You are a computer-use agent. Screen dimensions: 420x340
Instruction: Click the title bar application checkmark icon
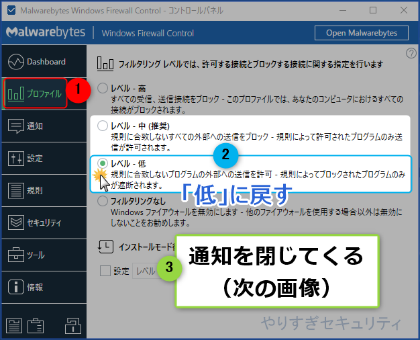(x=11, y=11)
